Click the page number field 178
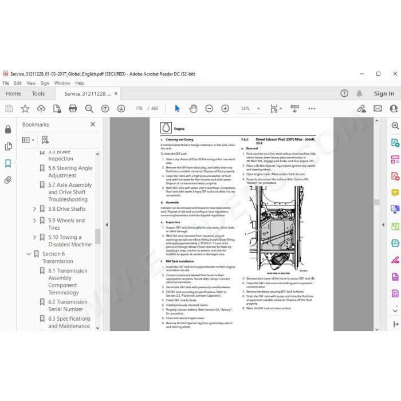The width and height of the screenshot is (401, 401). 139,109
